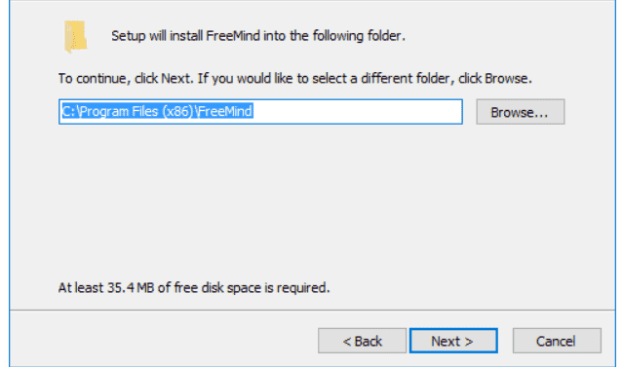
Task: Click the 'Setup will install FreeMind' heading text
Action: pyautogui.click(x=257, y=36)
